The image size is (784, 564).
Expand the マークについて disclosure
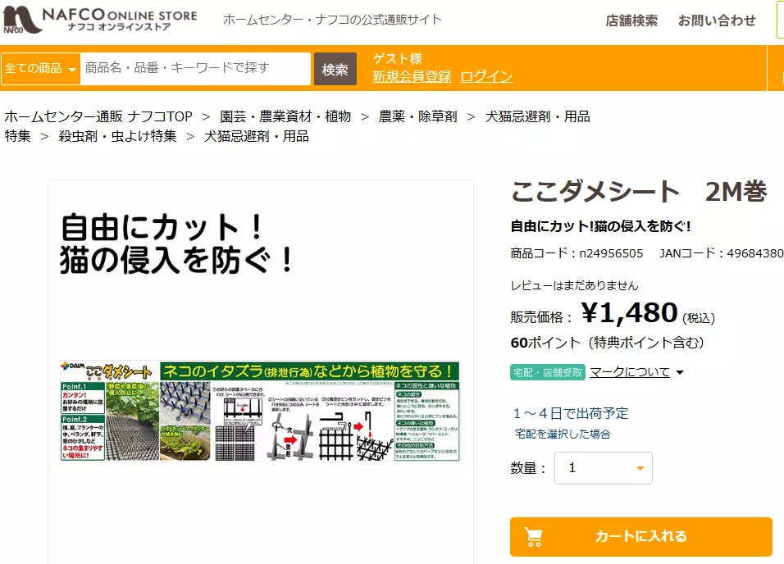coord(636,372)
